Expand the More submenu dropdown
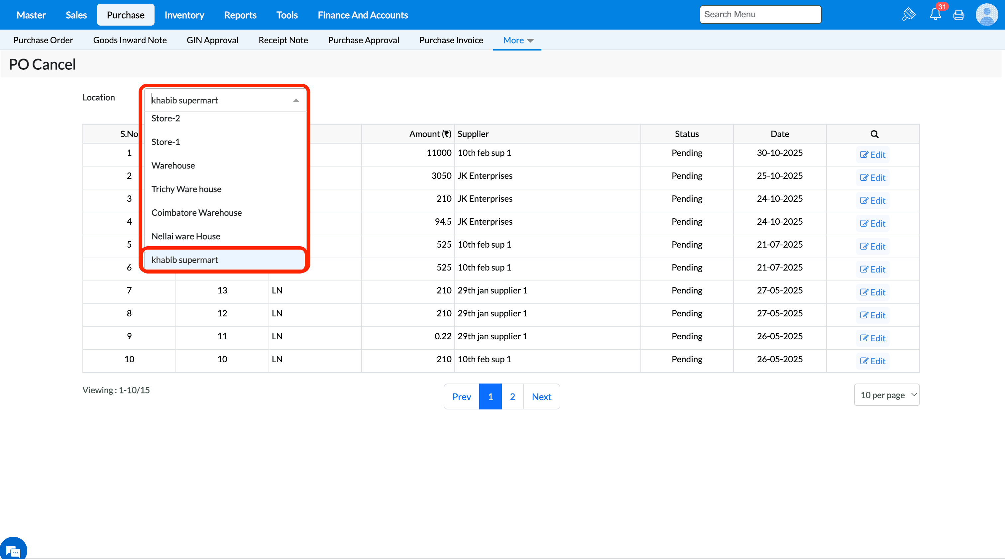Image resolution: width=1005 pixels, height=559 pixels. [x=518, y=40]
